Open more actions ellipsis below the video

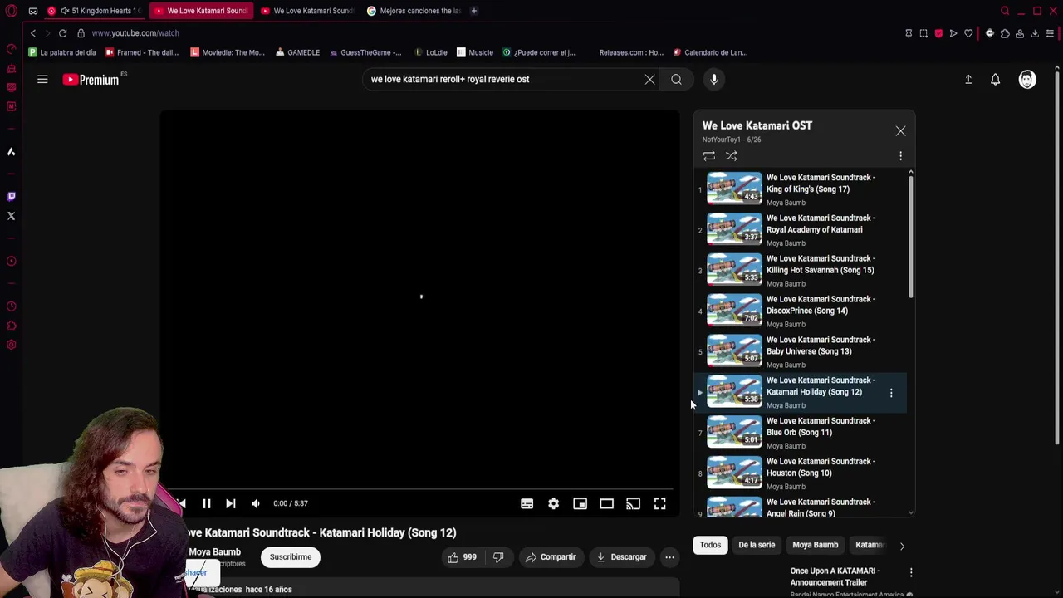(x=669, y=557)
